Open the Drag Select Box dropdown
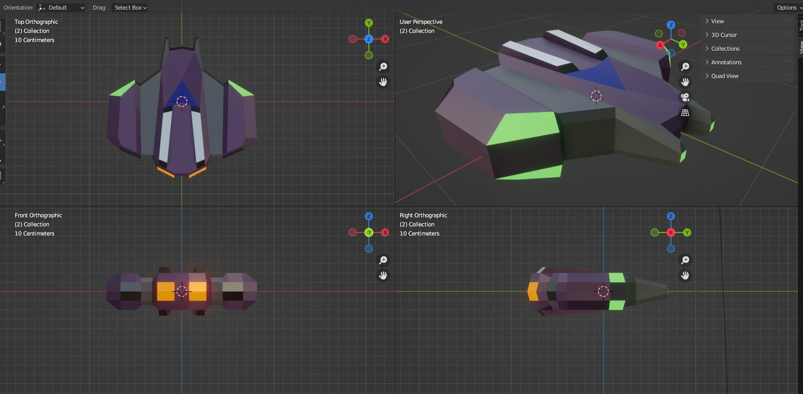The height and width of the screenshot is (394, 803). (x=130, y=8)
